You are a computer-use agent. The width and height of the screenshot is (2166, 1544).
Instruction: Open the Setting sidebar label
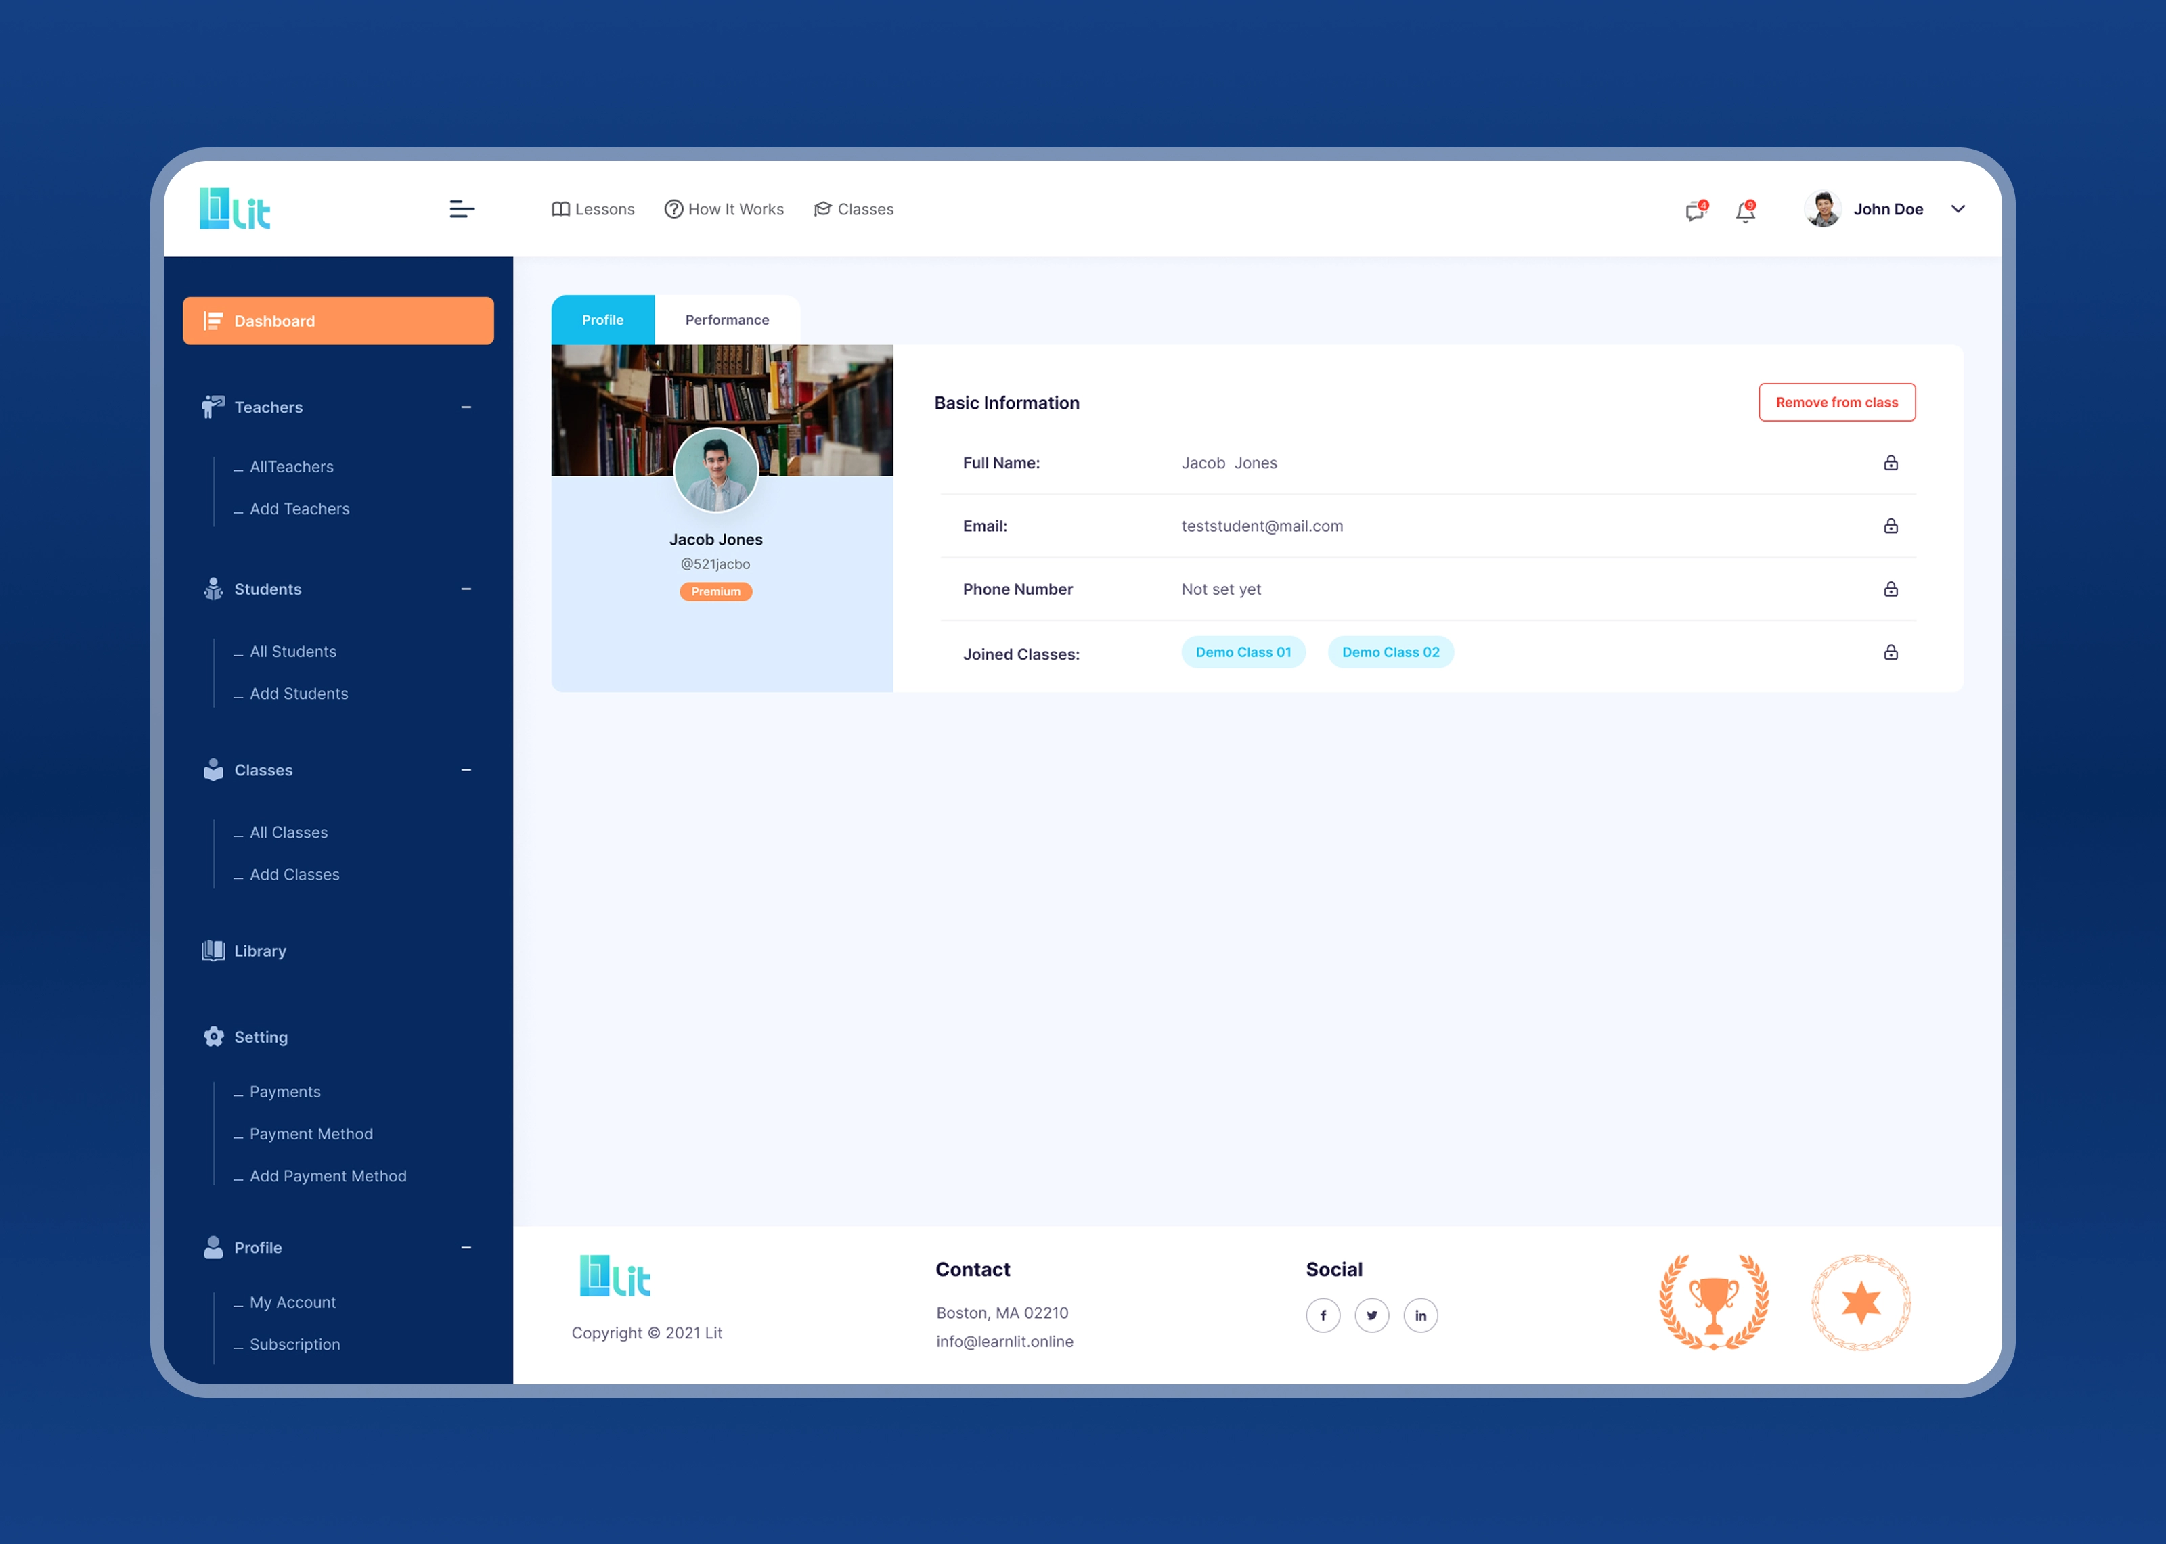click(261, 1037)
